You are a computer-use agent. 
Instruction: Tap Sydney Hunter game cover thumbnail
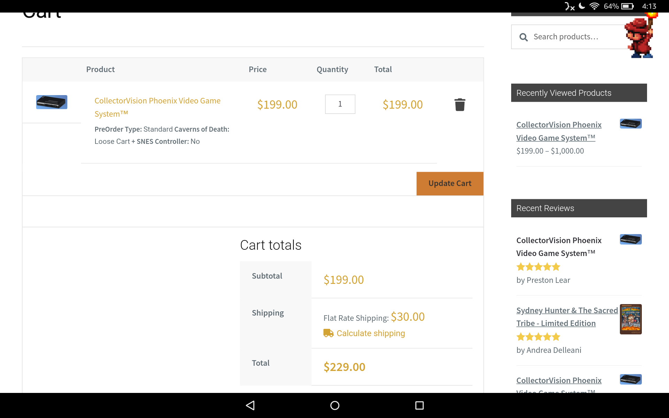click(x=630, y=319)
